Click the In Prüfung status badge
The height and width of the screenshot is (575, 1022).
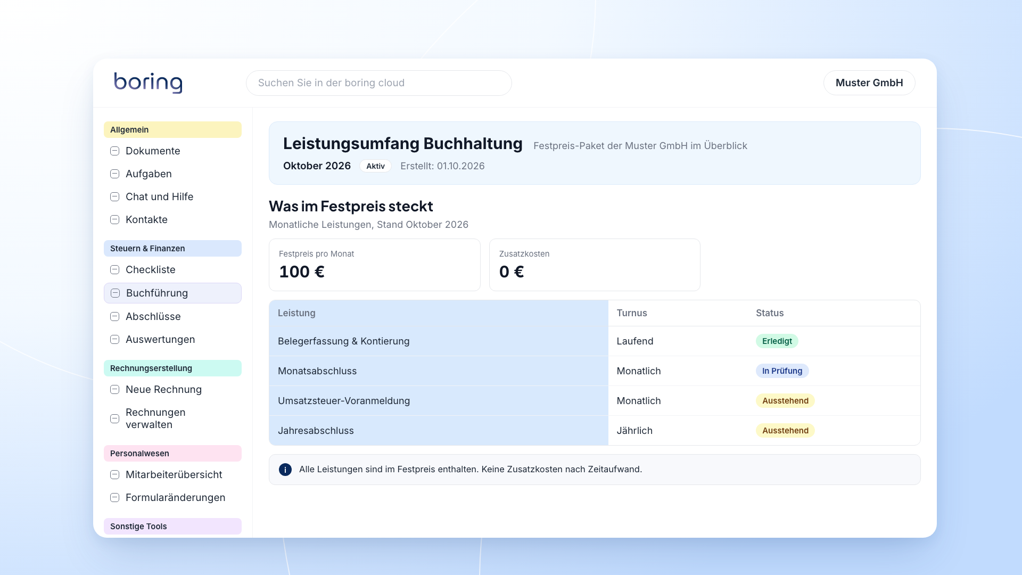click(x=782, y=371)
